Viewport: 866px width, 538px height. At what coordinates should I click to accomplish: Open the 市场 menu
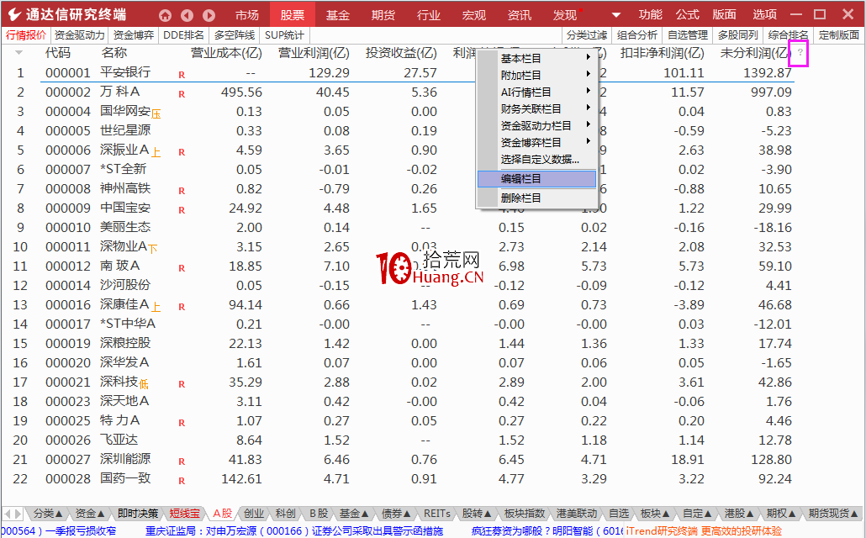pyautogui.click(x=247, y=15)
